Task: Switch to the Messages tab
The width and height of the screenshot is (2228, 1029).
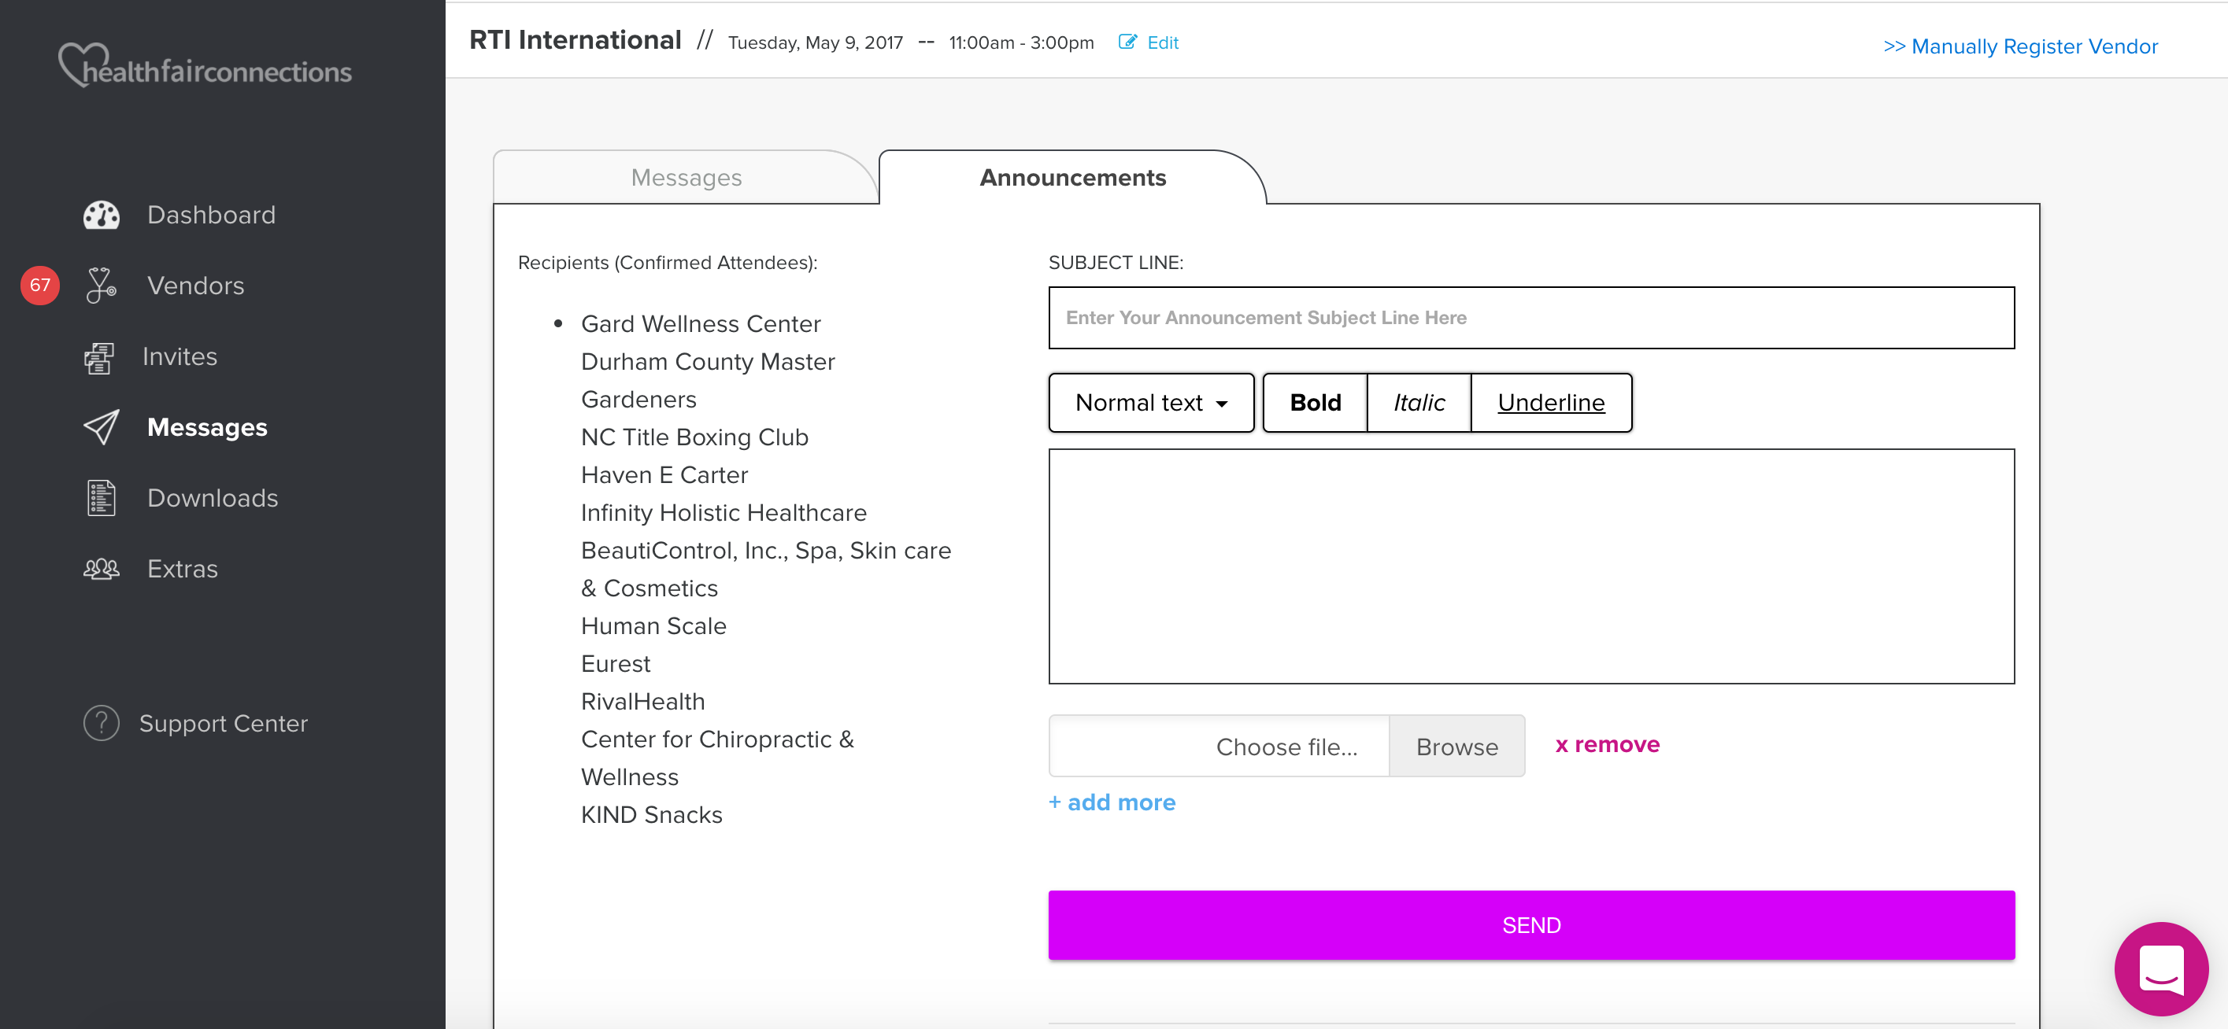Action: coord(686,177)
